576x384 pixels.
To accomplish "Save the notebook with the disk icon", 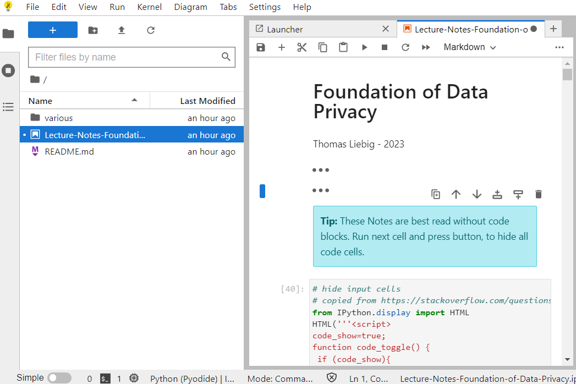I will pos(261,47).
